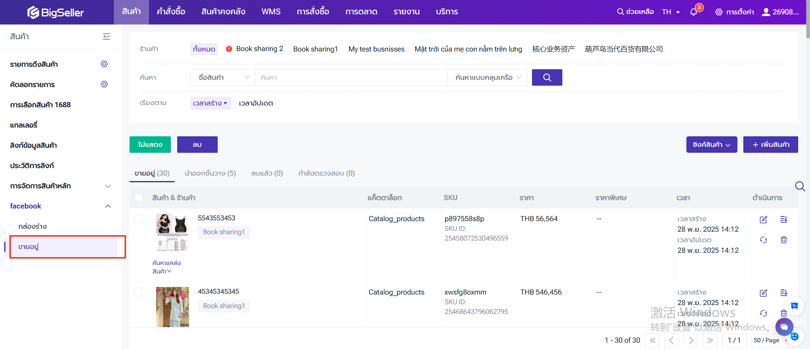Click the เพิ่มสินค้า button
The height and width of the screenshot is (349, 810).
coord(770,145)
